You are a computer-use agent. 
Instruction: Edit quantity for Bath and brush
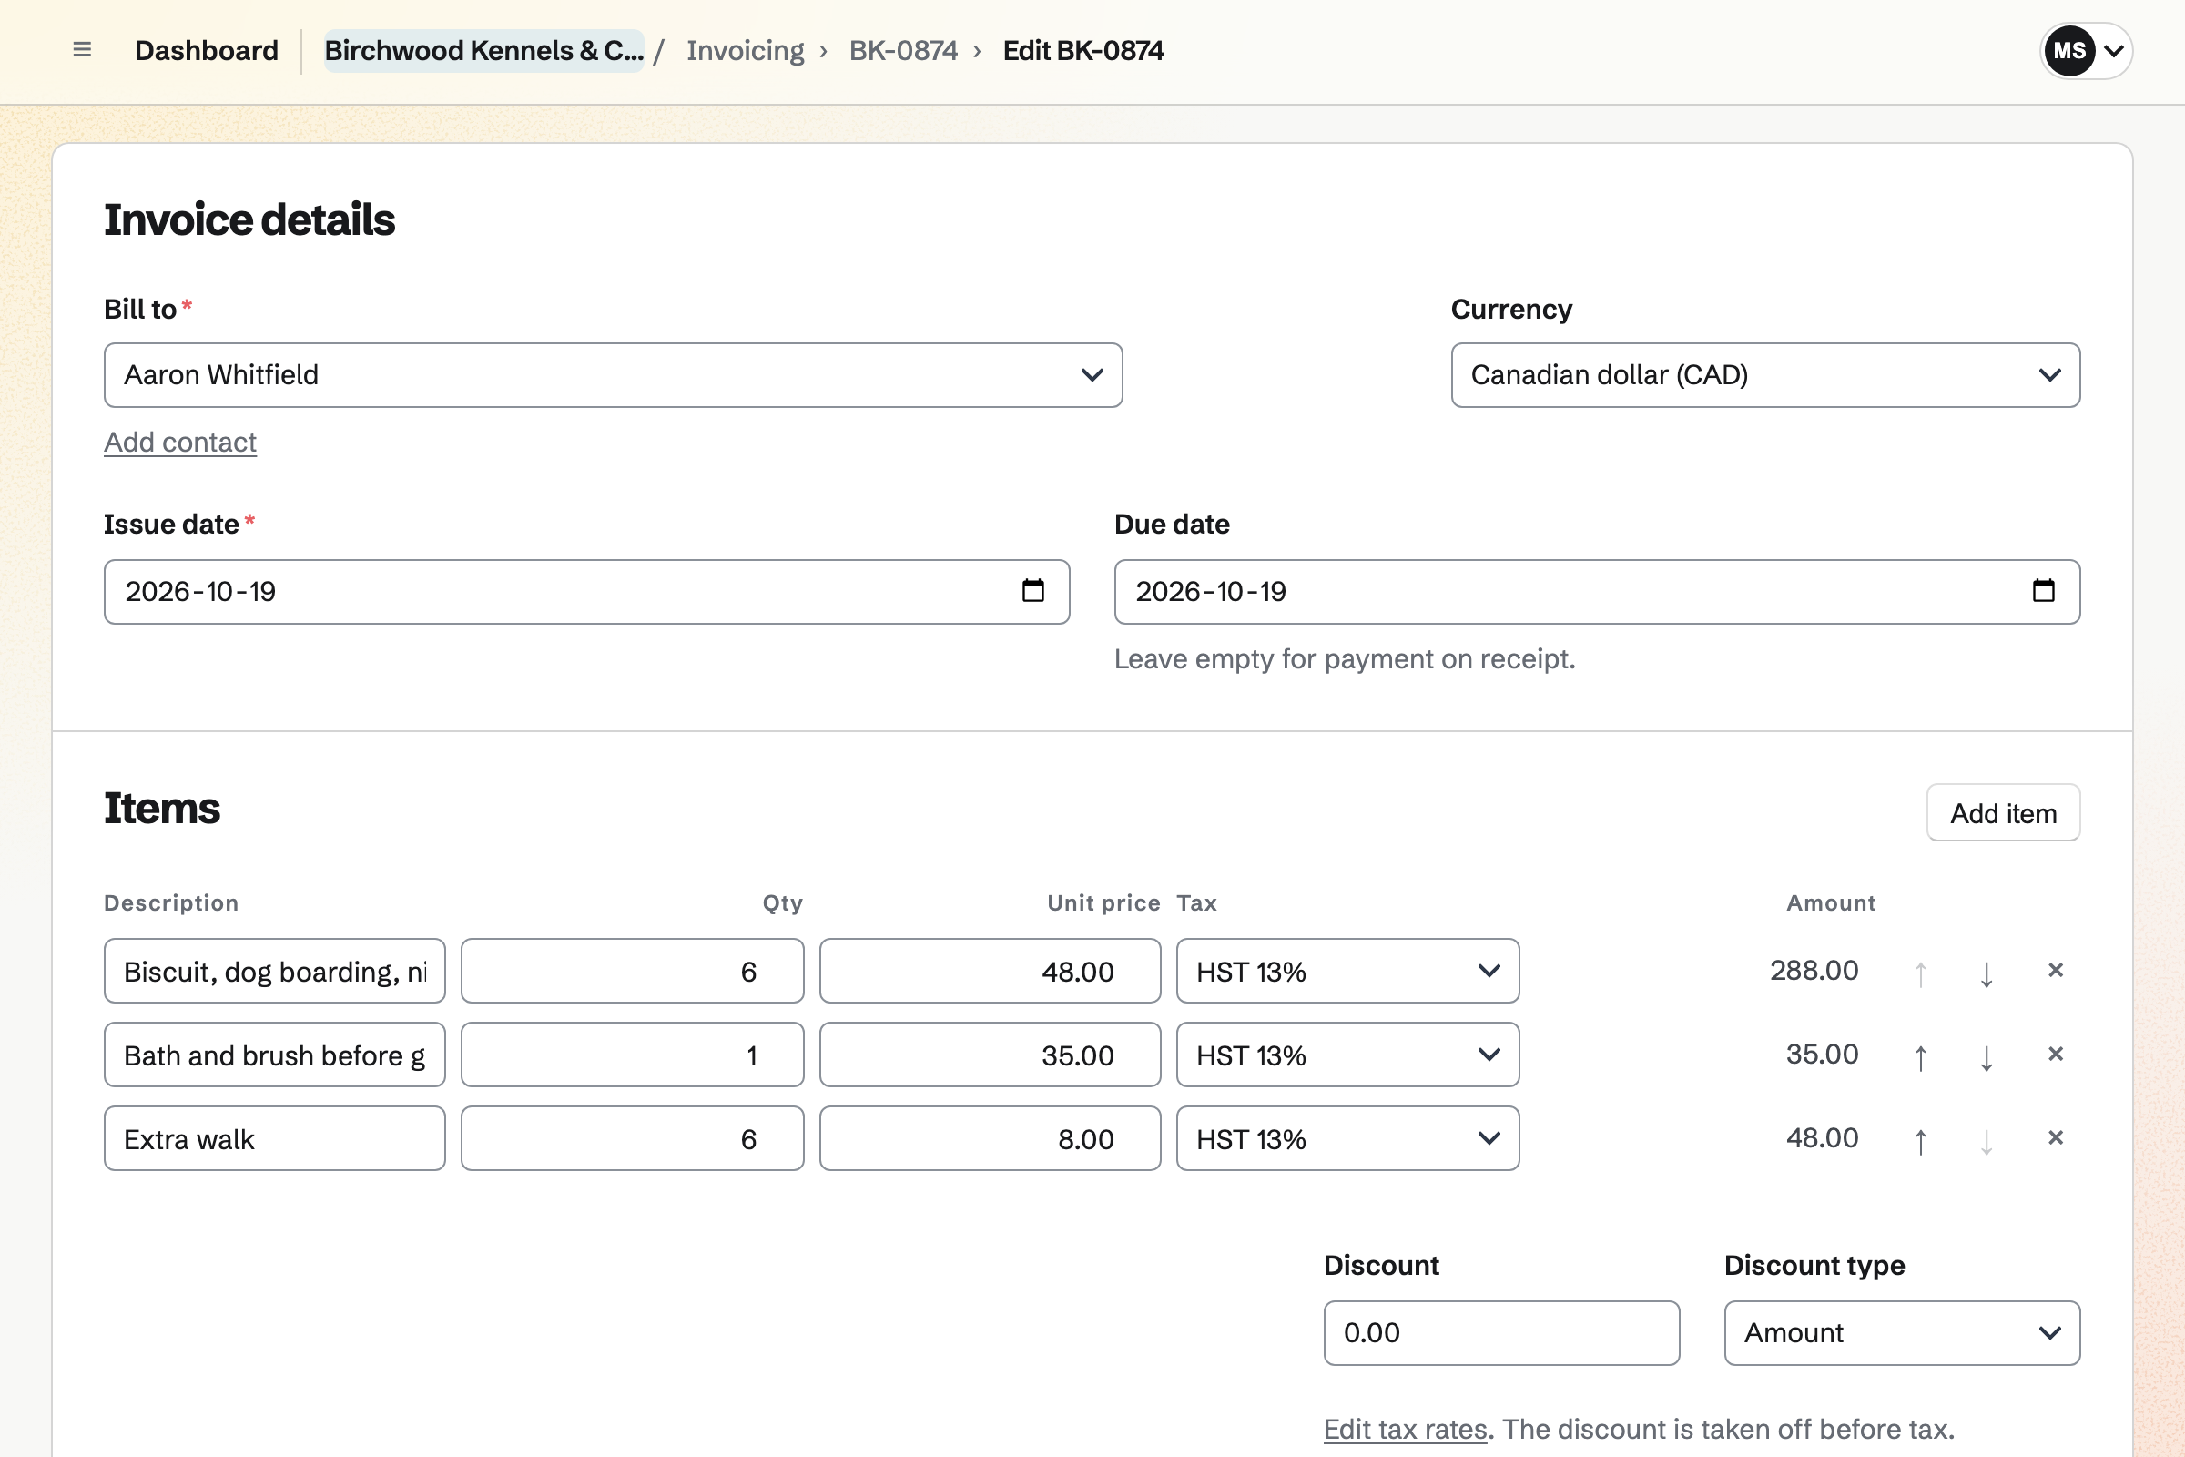click(x=633, y=1055)
